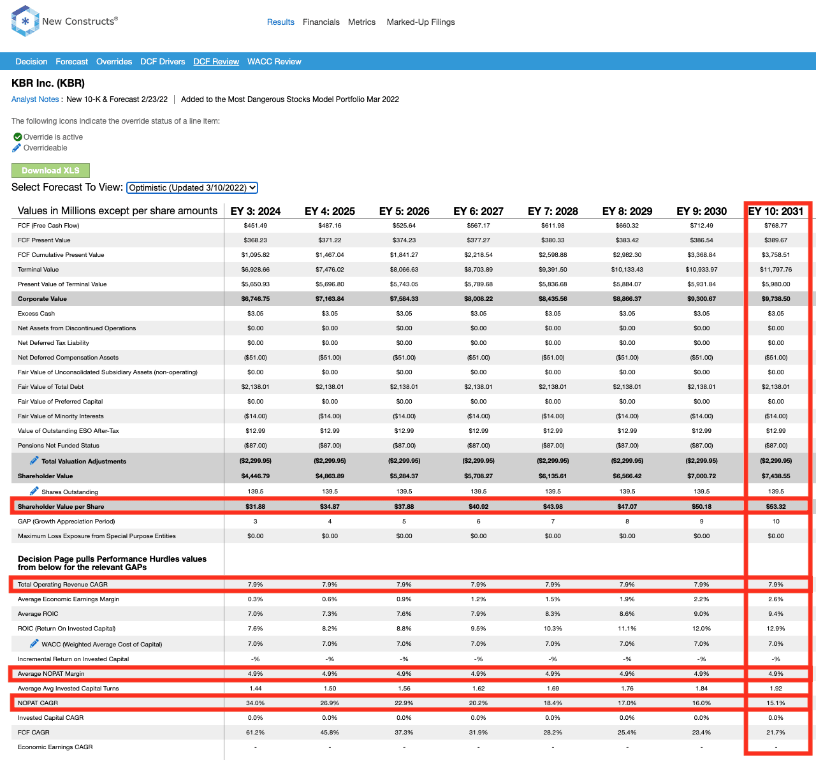The height and width of the screenshot is (760, 816).
Task: Click the NOPAT CAGR row label
Action: [38, 703]
